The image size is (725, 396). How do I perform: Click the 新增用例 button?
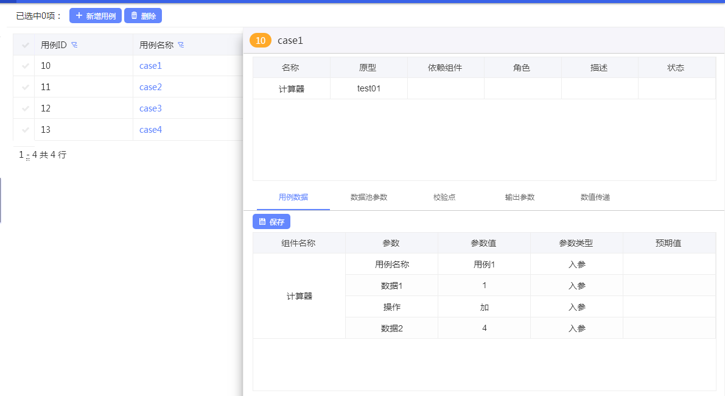[x=96, y=16]
